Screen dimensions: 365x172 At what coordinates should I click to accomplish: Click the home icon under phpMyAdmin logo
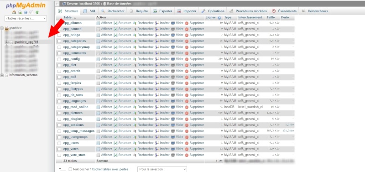(14, 12)
